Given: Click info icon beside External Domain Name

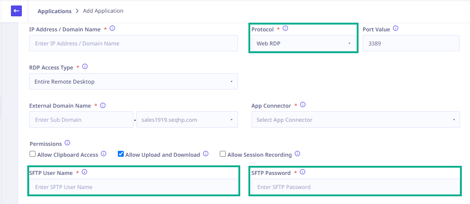Looking at the screenshot, I should (103, 105).
